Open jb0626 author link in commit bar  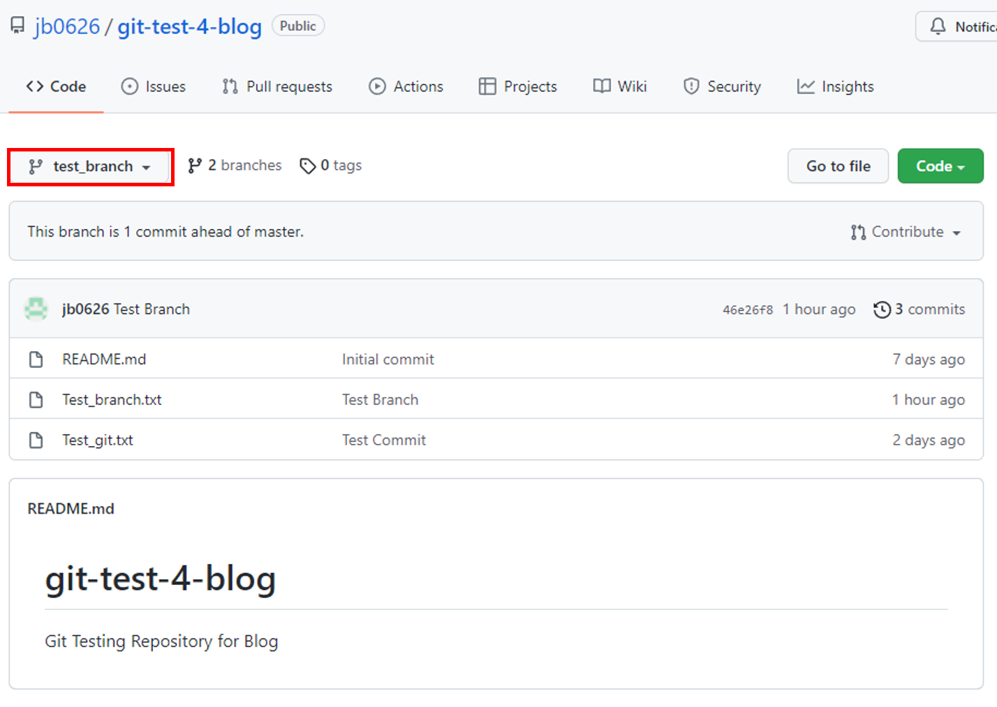(86, 309)
